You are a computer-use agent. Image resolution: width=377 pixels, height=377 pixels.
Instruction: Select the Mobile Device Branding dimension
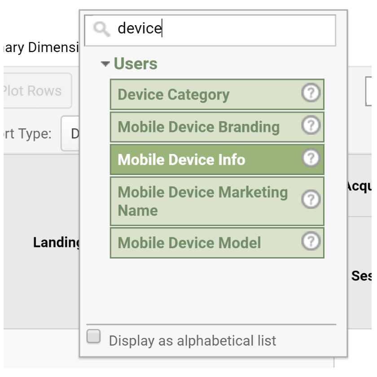pyautogui.click(x=217, y=127)
